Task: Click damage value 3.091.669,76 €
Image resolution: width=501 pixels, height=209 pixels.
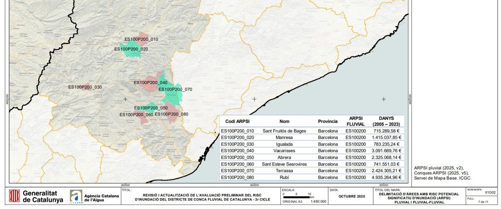Action: (386, 151)
